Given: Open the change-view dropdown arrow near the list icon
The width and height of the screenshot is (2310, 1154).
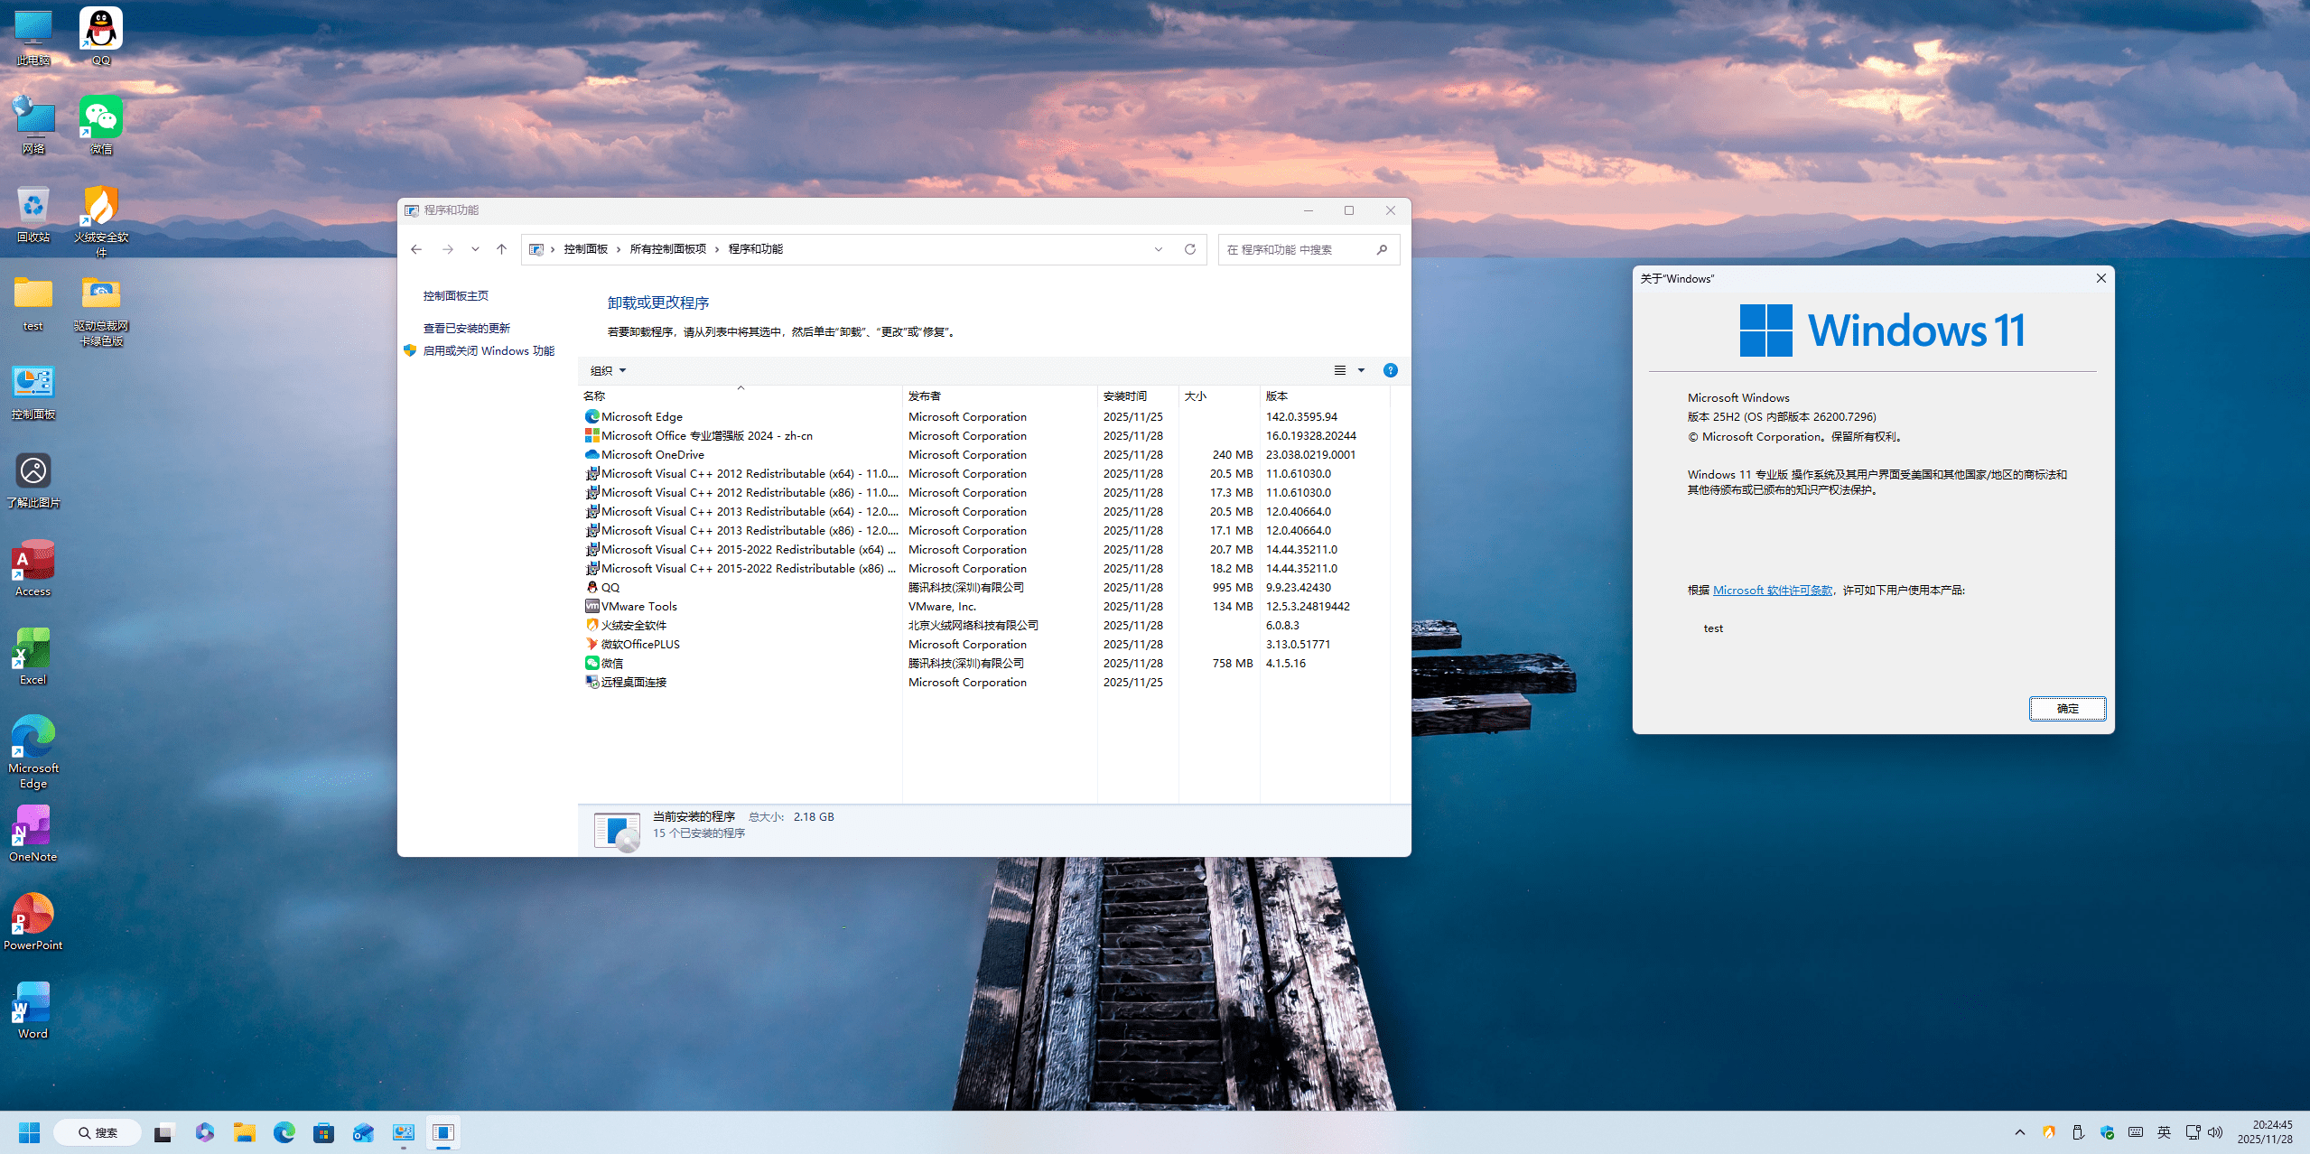Looking at the screenshot, I should (x=1362, y=370).
